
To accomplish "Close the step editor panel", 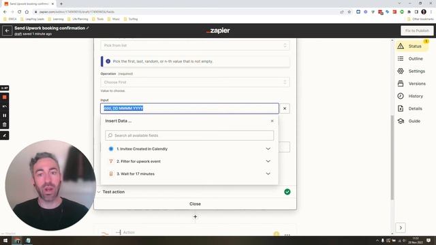I will 195,204.
